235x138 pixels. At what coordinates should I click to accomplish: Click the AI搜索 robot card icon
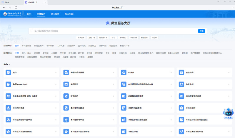click(124, 72)
